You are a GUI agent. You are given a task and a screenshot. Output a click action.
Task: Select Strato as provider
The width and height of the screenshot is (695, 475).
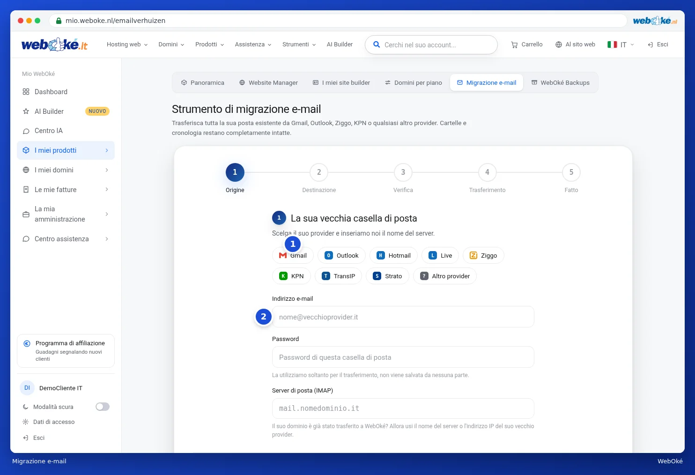coord(388,276)
